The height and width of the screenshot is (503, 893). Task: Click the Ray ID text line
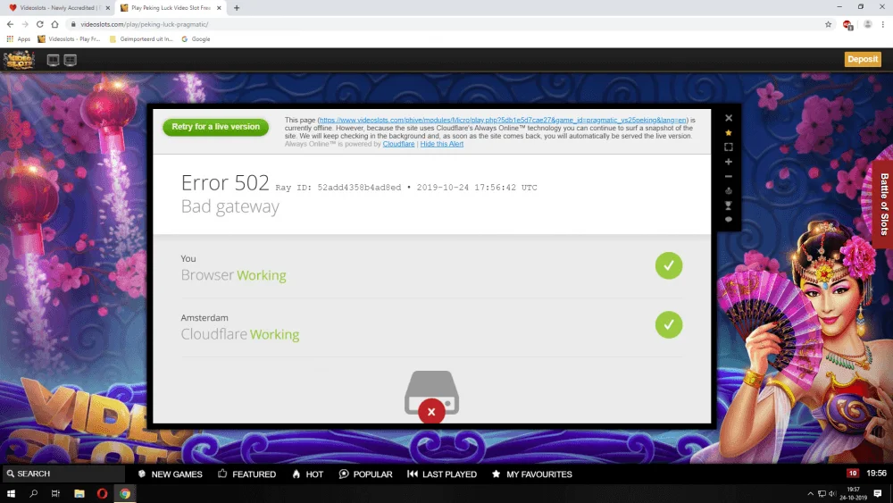(x=406, y=188)
